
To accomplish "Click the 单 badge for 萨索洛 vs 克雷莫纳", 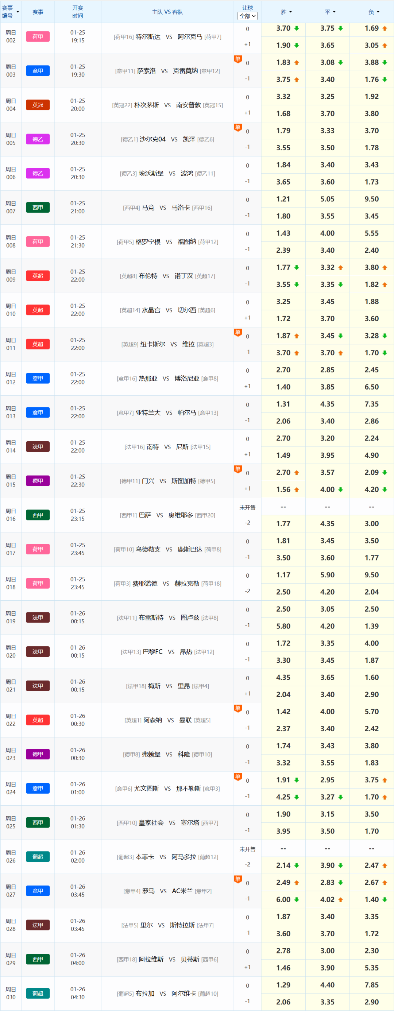I will [237, 59].
